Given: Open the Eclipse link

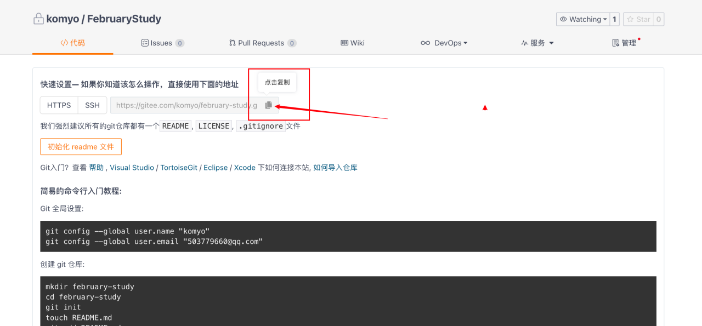Looking at the screenshot, I should [x=216, y=168].
